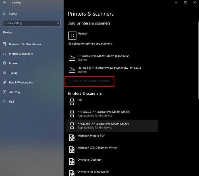Viewport: 199px width, 176px height.
Task: Click scanner icon for PR Lau 4
Action: (72, 70)
